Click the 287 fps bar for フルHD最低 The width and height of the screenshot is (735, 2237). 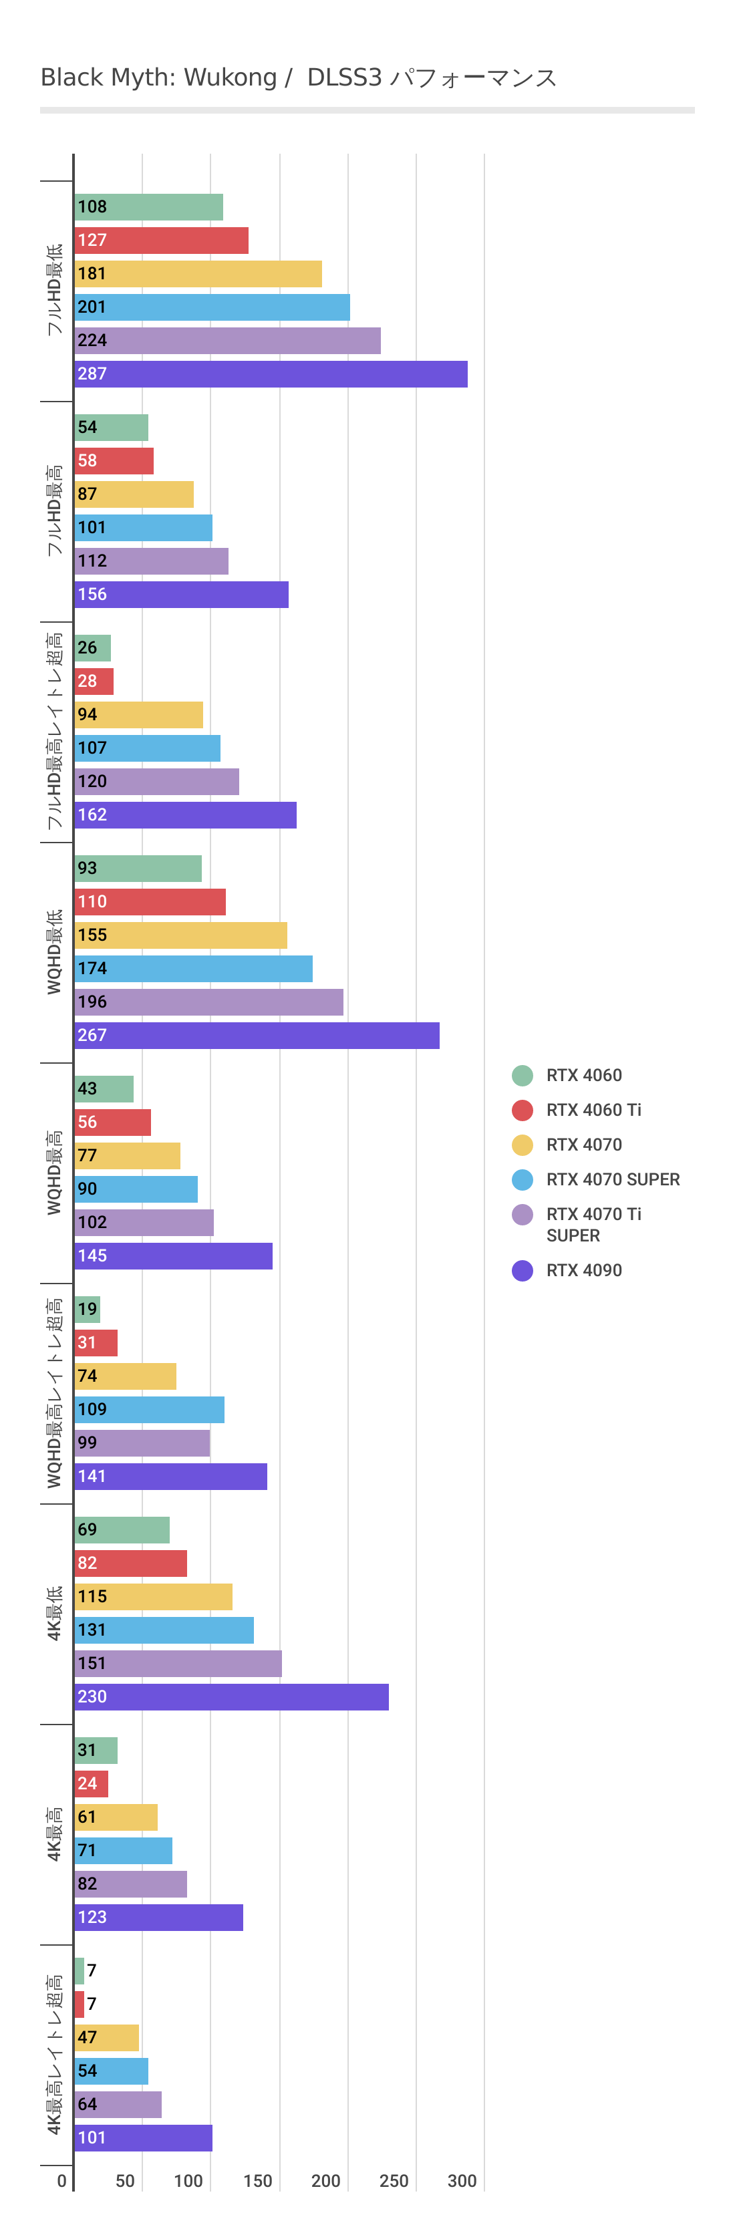pyautogui.click(x=271, y=374)
